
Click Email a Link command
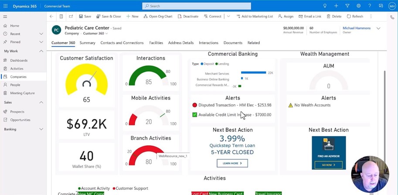pyautogui.click(x=310, y=16)
